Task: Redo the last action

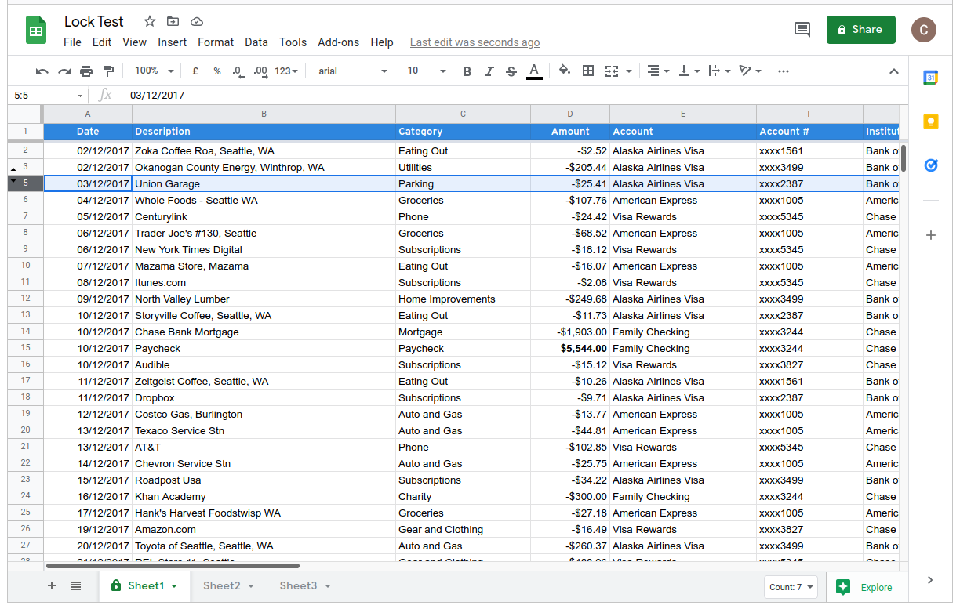Action: click(64, 71)
